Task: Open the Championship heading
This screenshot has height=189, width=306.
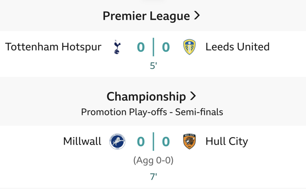Action: tap(146, 97)
